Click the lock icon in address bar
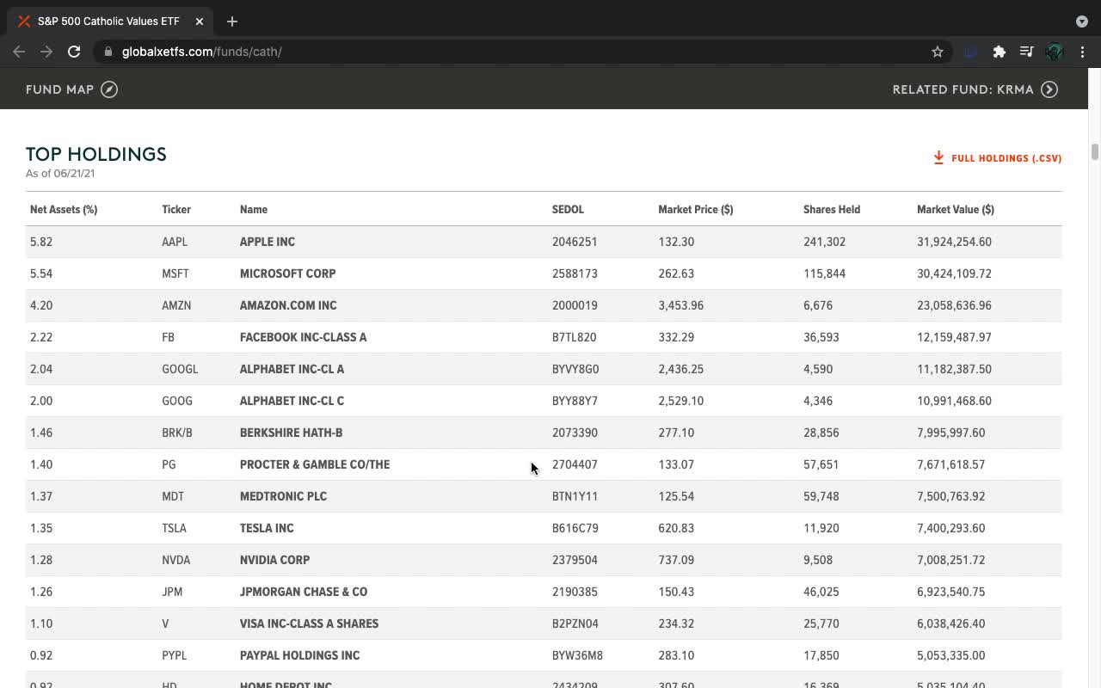This screenshot has height=688, width=1101. tap(108, 52)
